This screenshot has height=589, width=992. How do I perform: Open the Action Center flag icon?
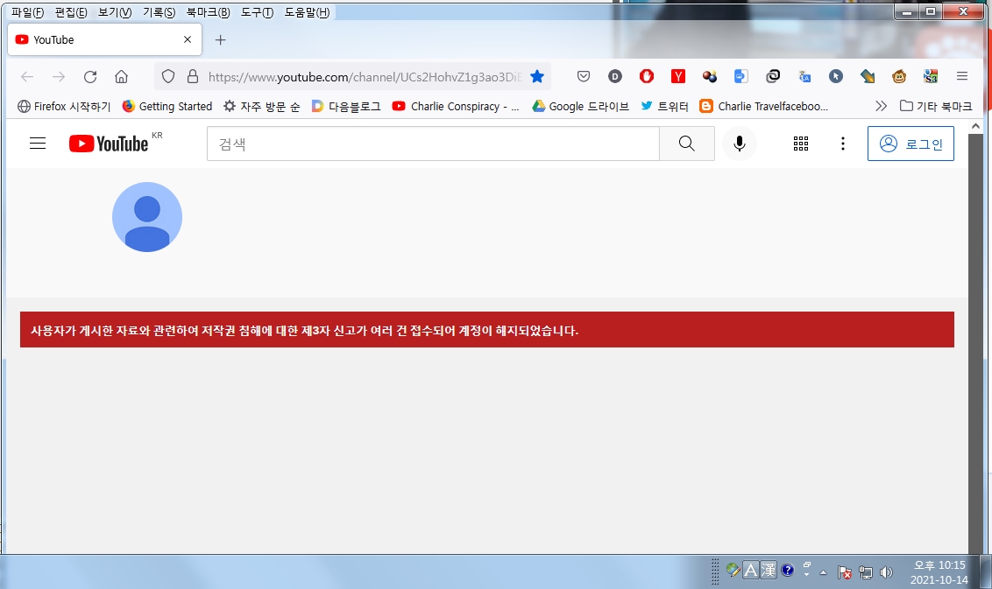pos(845,572)
